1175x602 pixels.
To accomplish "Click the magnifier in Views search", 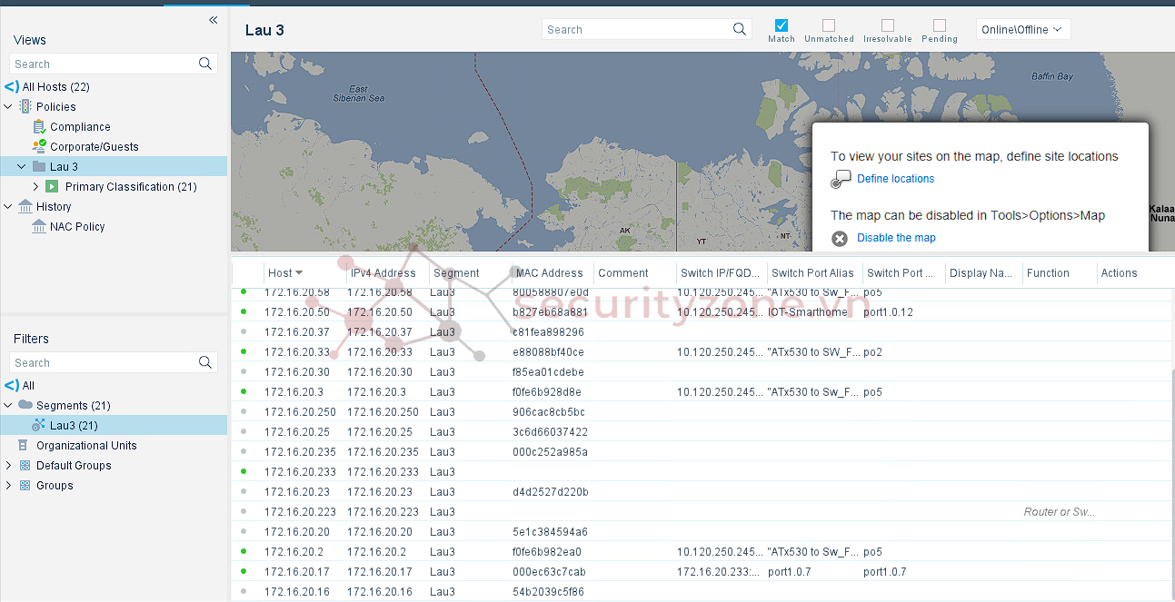I will pos(205,64).
